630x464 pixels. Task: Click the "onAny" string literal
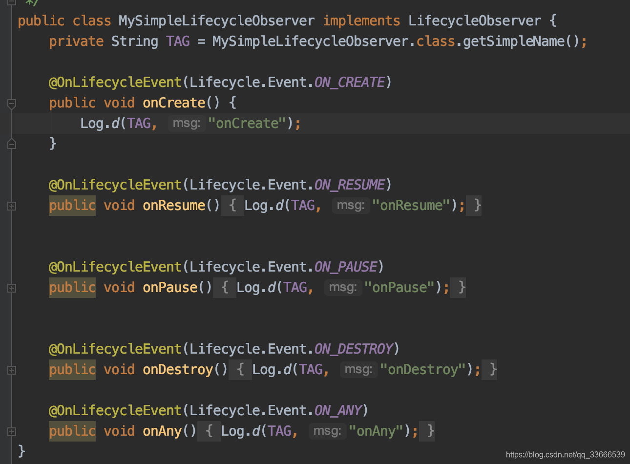[x=376, y=431]
